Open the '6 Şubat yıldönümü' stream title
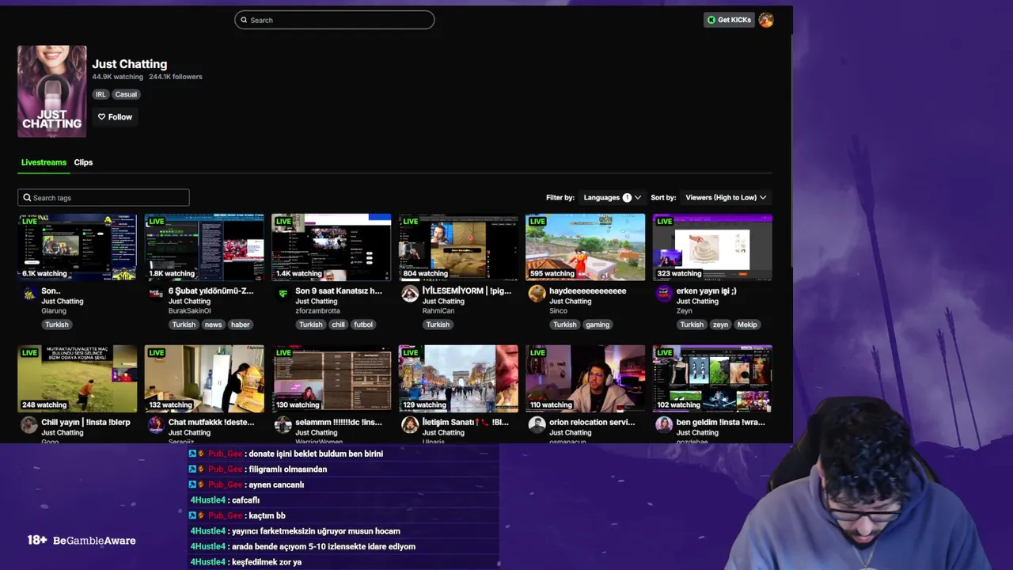The width and height of the screenshot is (1013, 570). 211,291
